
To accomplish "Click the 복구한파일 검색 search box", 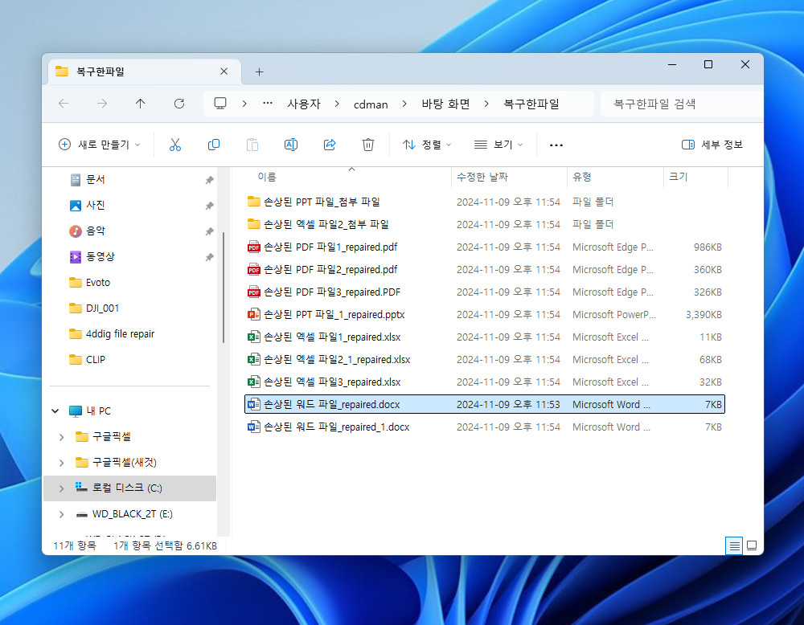I will click(681, 104).
